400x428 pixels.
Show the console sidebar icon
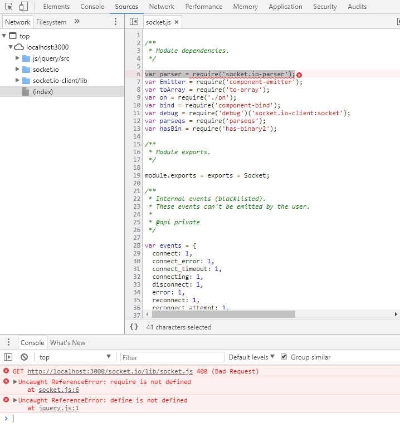(x=8, y=357)
